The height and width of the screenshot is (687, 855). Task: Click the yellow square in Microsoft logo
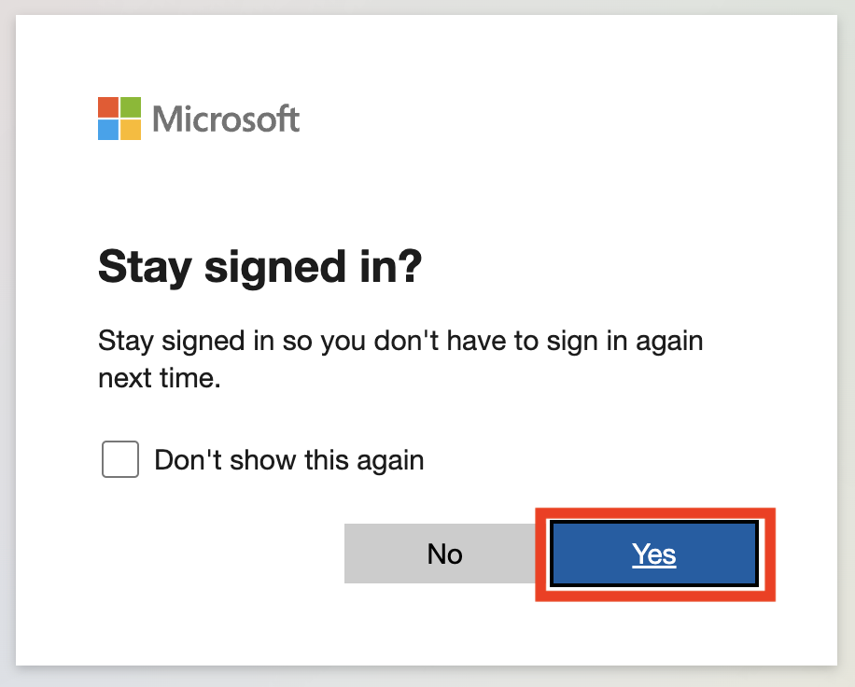pos(131,130)
